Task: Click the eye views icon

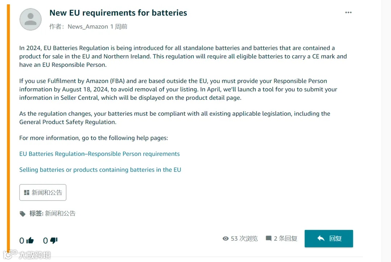Action: click(226, 239)
